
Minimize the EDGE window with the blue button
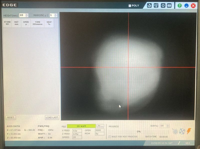click(186, 6)
